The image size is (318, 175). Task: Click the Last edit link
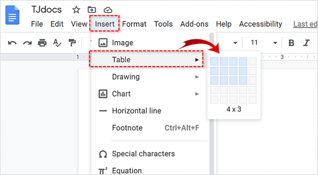pos(306,24)
